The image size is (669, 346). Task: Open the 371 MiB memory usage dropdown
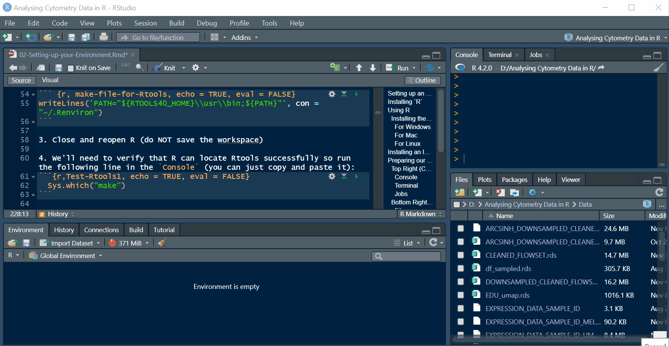point(128,243)
